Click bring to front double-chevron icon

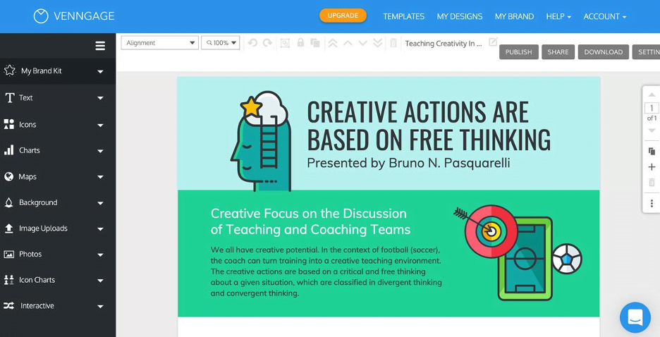coord(333,43)
